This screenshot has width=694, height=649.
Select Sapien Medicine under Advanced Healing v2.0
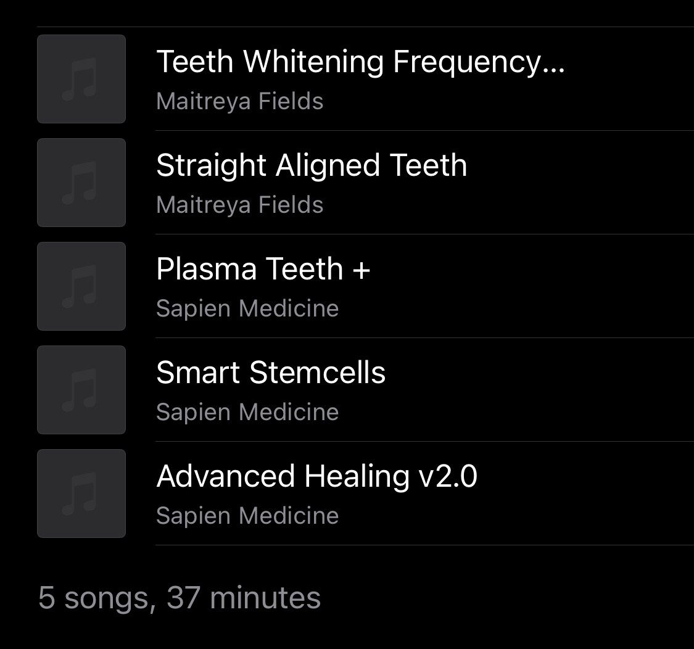[247, 516]
